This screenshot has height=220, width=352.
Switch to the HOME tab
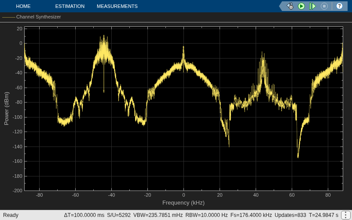pos(23,6)
